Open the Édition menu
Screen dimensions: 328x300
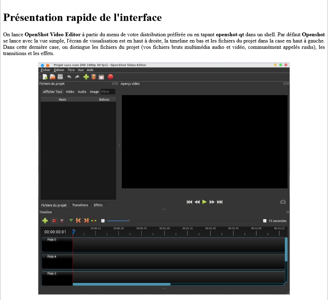[x=59, y=70]
